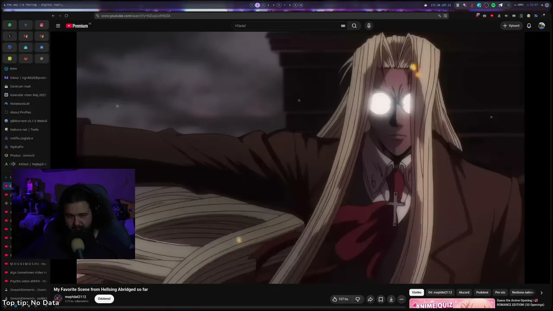
Task: Go back with the browser back arrow
Action: tap(53, 16)
